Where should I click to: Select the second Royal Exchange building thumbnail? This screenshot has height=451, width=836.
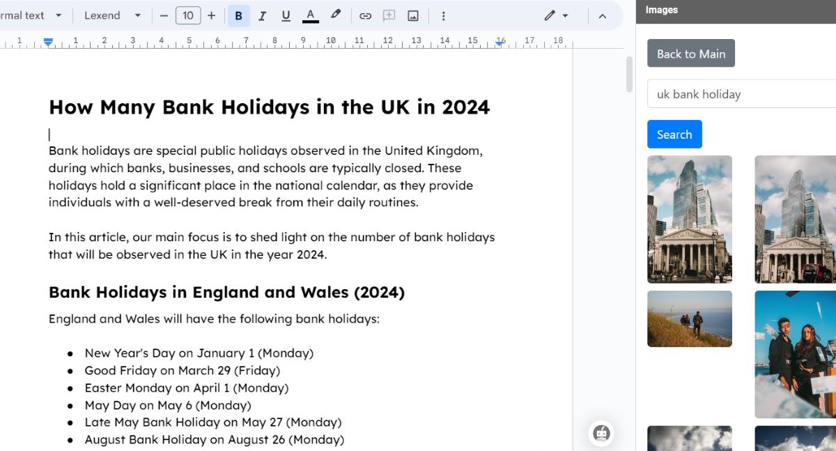point(795,220)
